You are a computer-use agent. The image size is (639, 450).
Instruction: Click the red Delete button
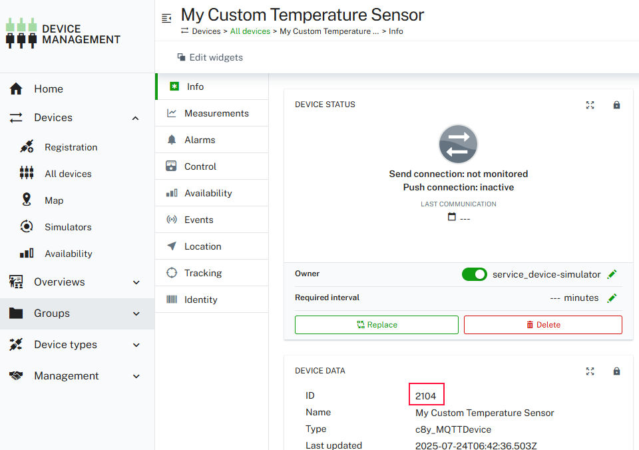(x=542, y=325)
